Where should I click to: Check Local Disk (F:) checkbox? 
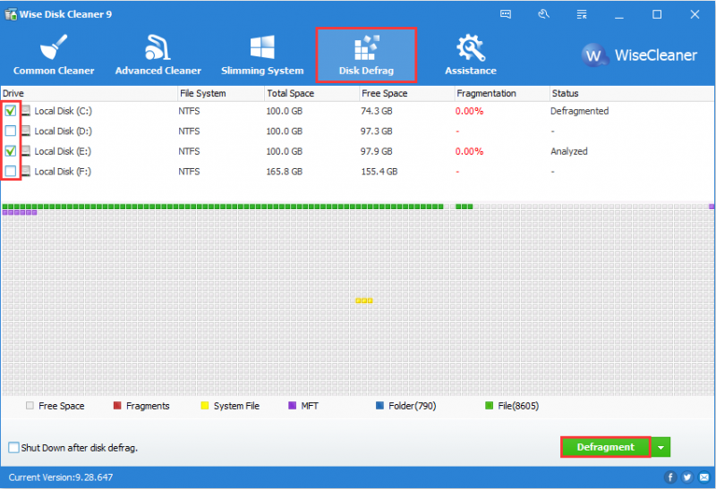tap(11, 171)
